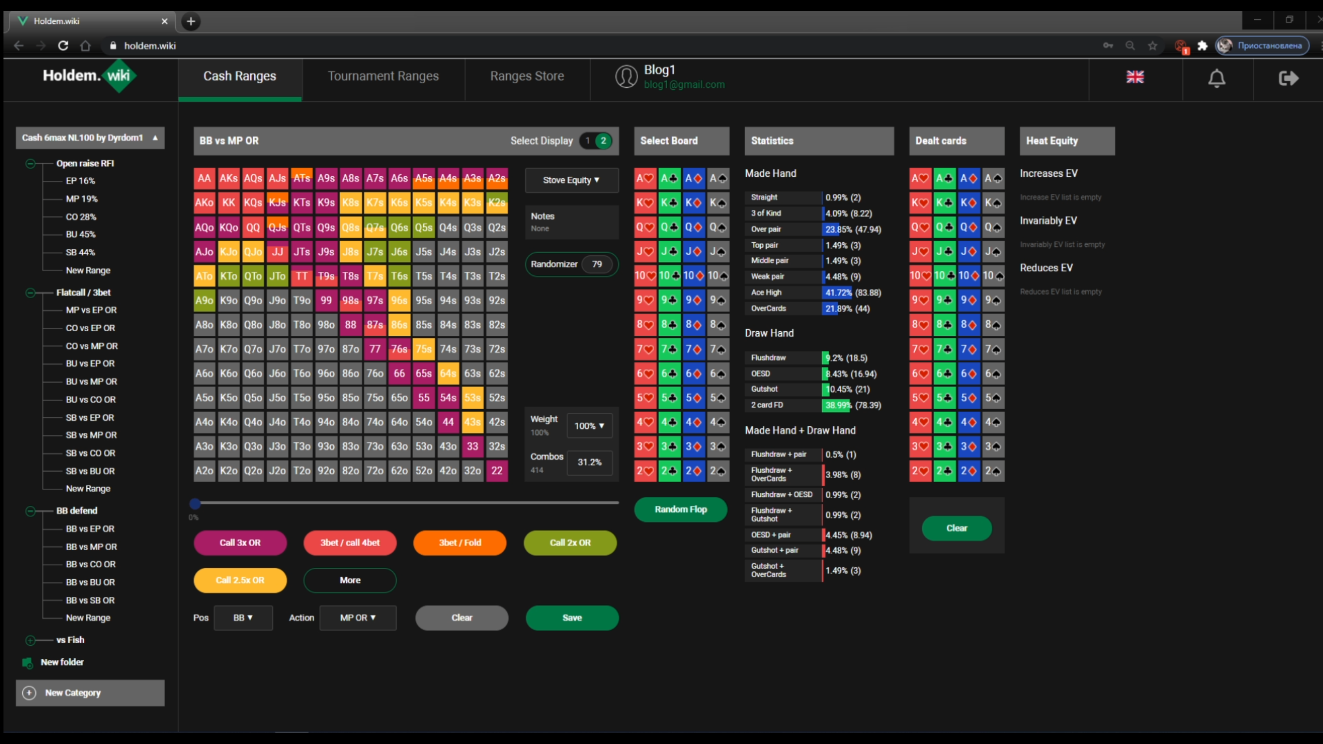Toggle the 72o hand cell
The width and height of the screenshot is (1323, 744).
pyautogui.click(x=375, y=471)
